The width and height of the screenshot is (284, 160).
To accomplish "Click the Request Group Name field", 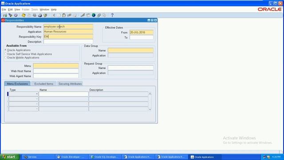I will coord(130,68).
